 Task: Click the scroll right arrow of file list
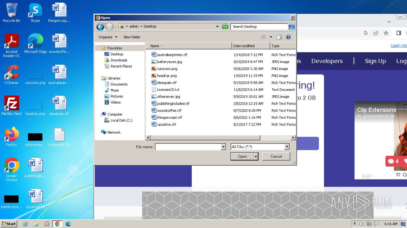293,138
